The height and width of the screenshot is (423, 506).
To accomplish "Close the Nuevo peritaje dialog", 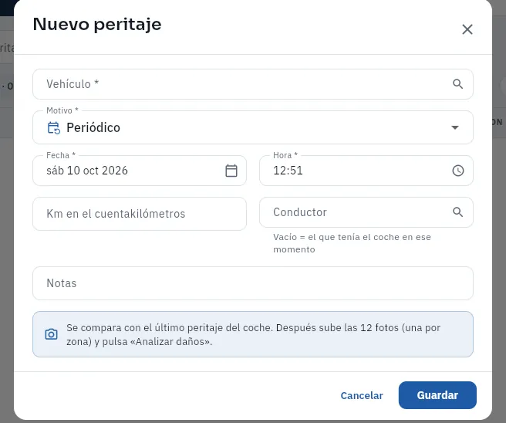I will pos(467,29).
